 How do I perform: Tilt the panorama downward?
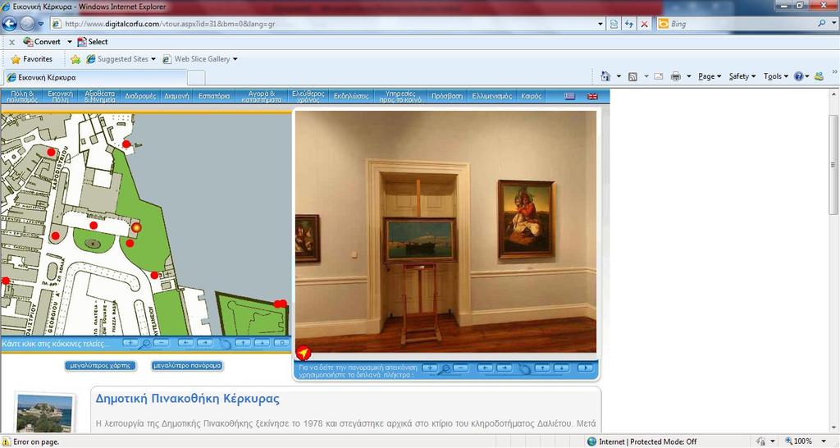[561, 368]
